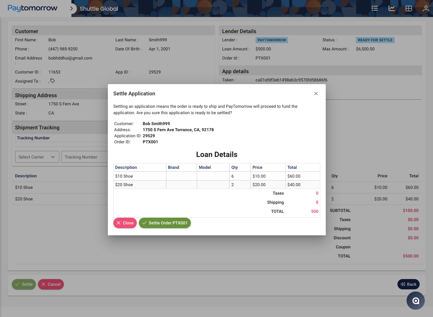Go Back using the Back button
The width and height of the screenshot is (433, 317).
408,284
